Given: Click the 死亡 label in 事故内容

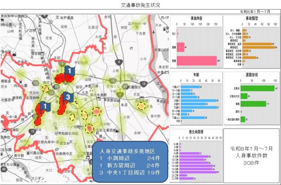Looking at the screenshot, I should tap(174, 34).
